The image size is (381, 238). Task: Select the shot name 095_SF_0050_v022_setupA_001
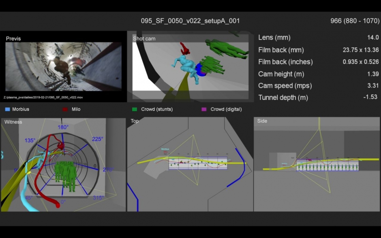190,21
